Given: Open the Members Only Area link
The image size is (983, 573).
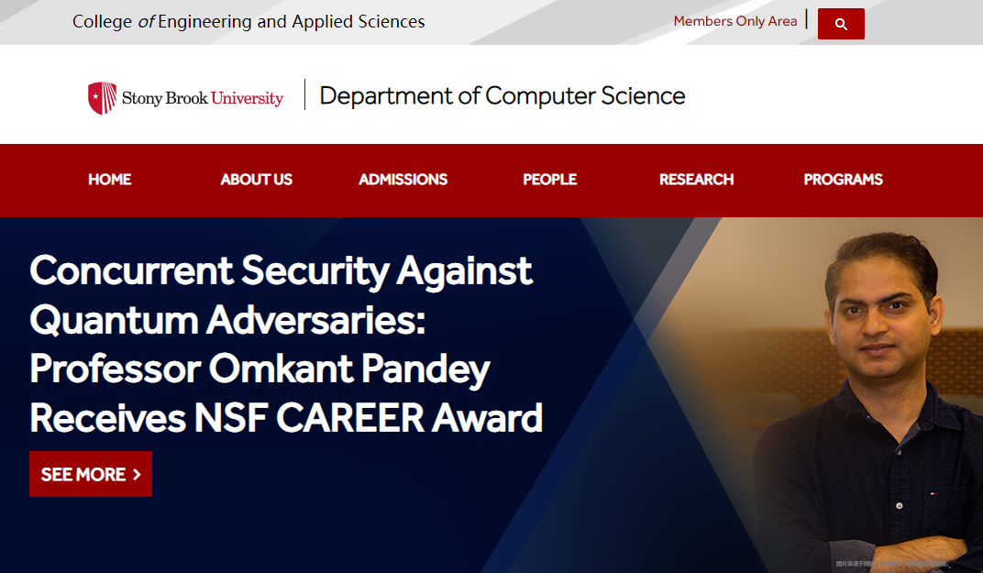Looking at the screenshot, I should coord(734,21).
